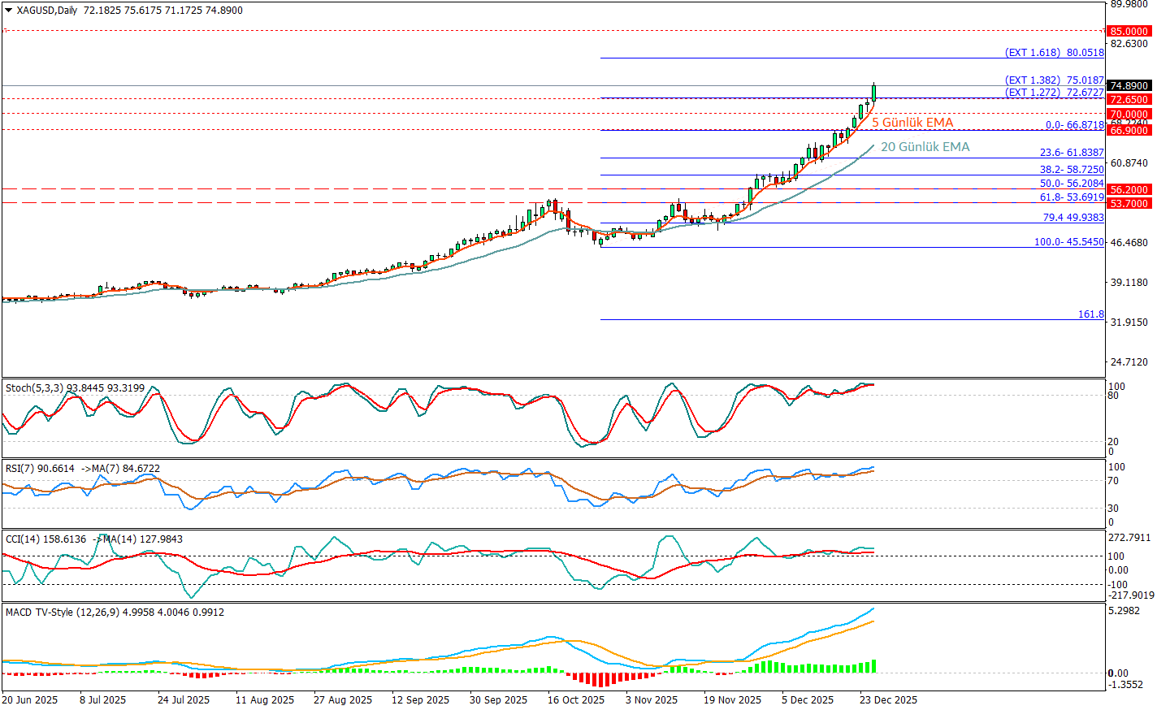Click the 50.0- 56.2084 Fibonacci retracement label

pos(1071,184)
